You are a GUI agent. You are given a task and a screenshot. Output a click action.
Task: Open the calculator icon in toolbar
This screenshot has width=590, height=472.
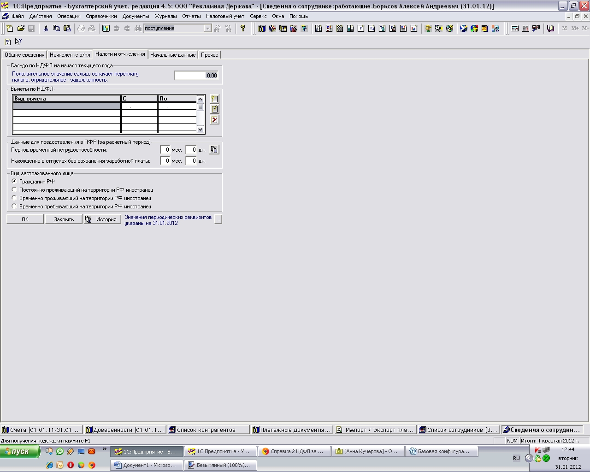click(515, 29)
